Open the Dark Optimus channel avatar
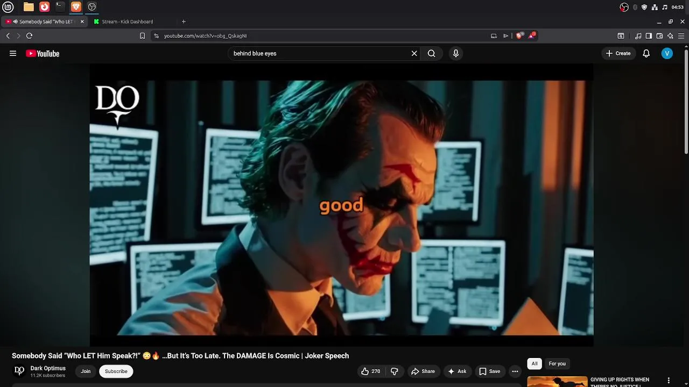The image size is (689, 387). click(19, 371)
